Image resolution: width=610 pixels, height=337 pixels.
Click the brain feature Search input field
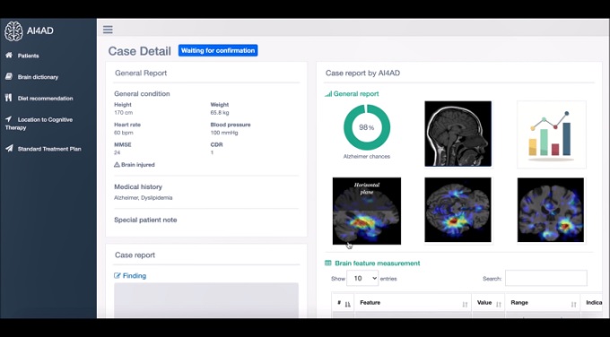pyautogui.click(x=545, y=279)
